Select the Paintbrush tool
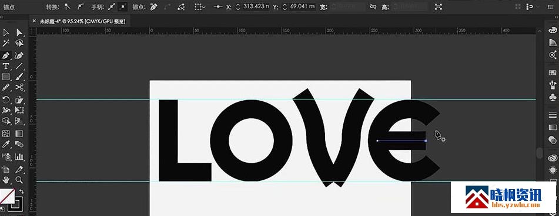Viewport: 559px width, 216px height. (x=19, y=77)
